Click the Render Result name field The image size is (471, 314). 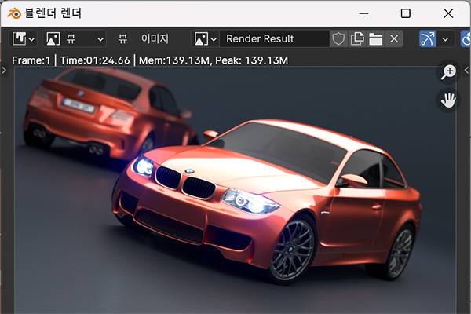coord(273,38)
